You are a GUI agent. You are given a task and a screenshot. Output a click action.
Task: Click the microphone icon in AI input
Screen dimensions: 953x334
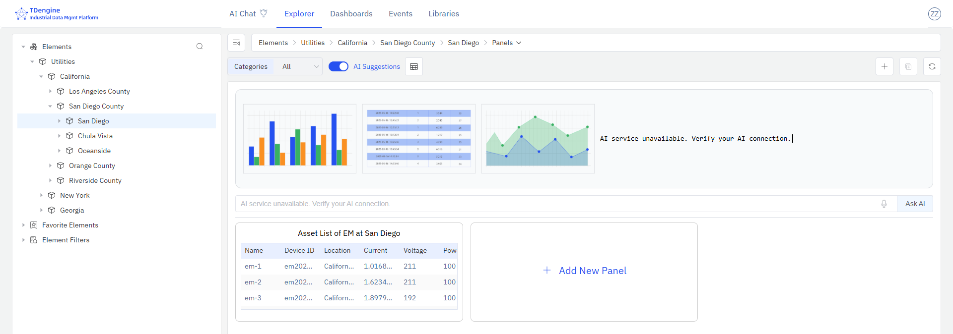tap(884, 204)
